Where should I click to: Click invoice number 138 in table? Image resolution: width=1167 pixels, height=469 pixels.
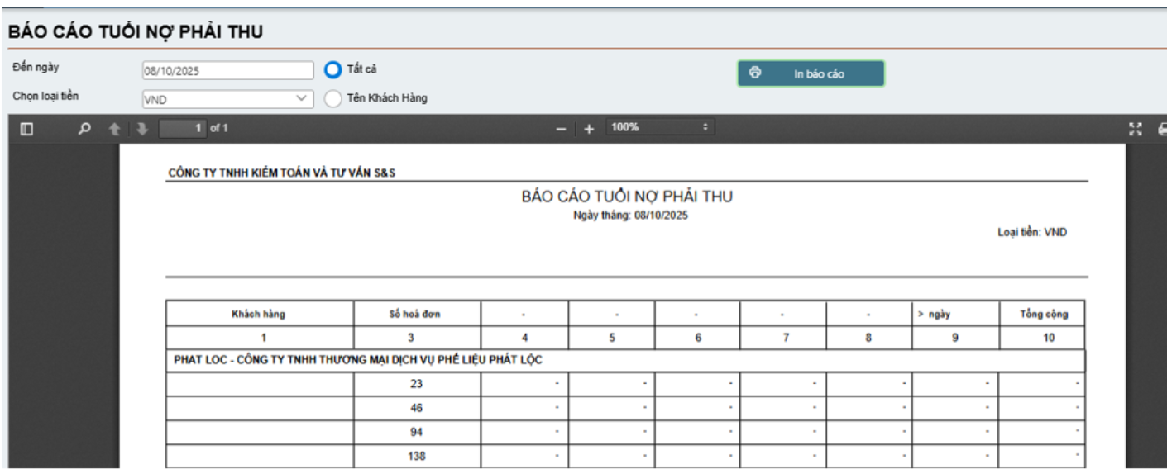[x=417, y=456]
